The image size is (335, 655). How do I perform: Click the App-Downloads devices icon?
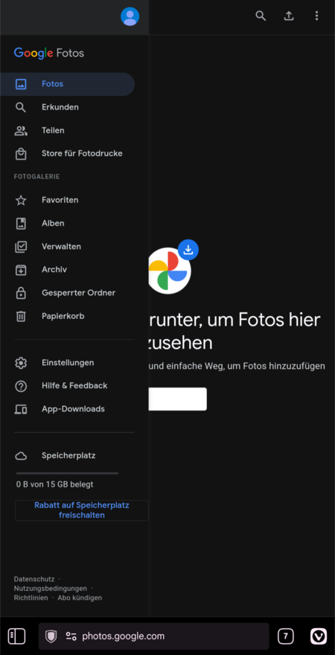[x=21, y=409]
